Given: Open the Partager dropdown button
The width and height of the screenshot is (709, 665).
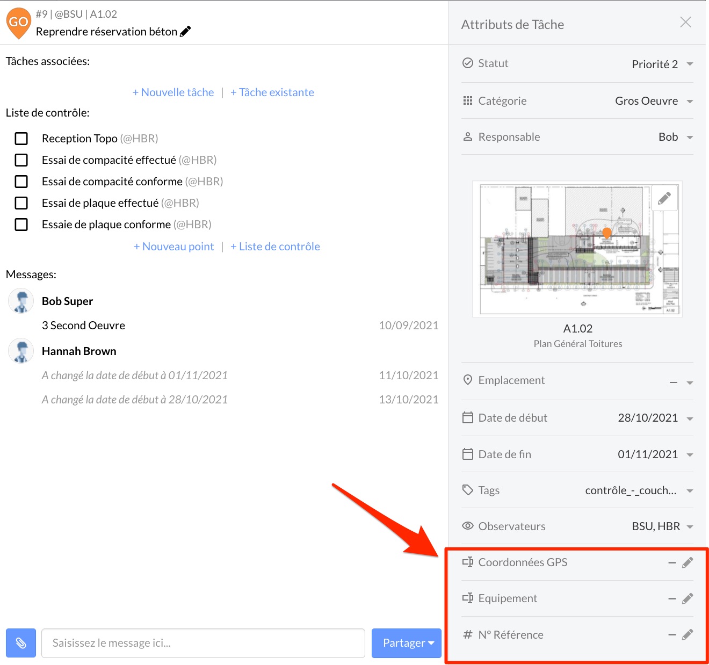Looking at the screenshot, I should [x=407, y=643].
